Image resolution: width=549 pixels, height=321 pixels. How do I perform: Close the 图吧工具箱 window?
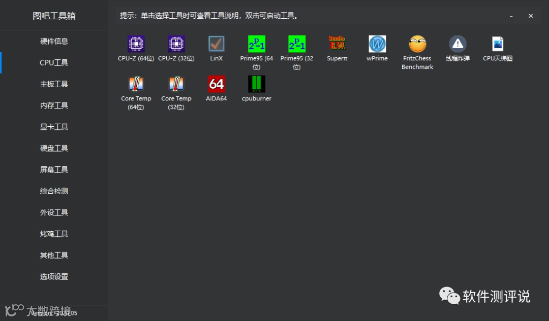(531, 16)
